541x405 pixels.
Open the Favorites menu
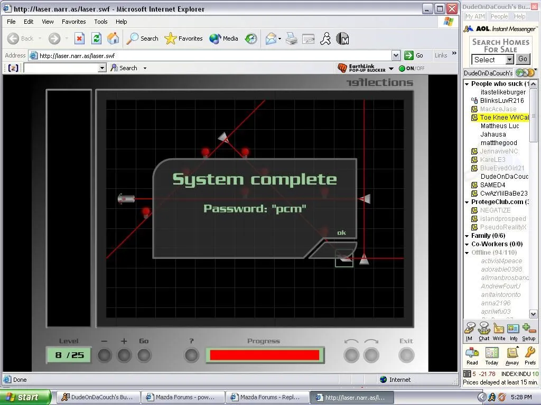click(x=73, y=22)
